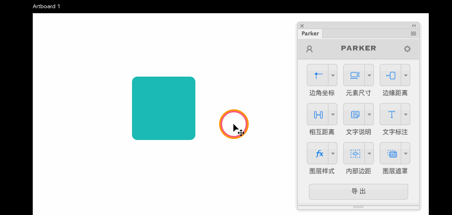Open the dropdown arrow beside 图层样式
Viewport: 452px width, 215px height.
tap(333, 153)
